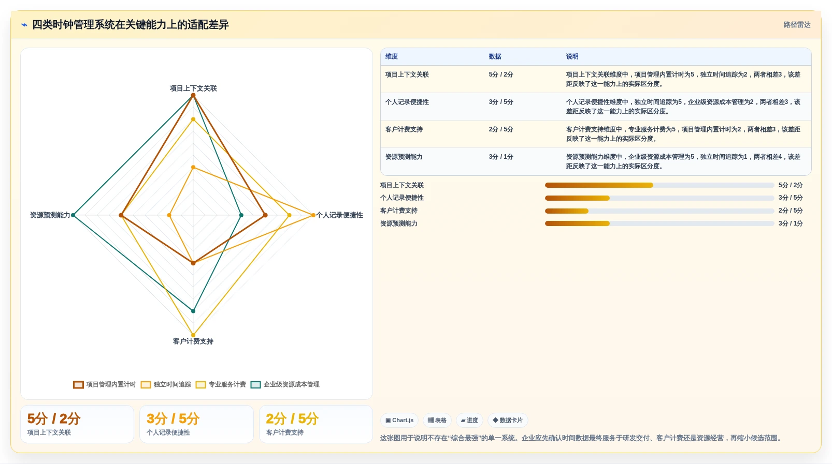Click the teal data point at 资源预测能力 axis
This screenshot has height=464, width=832.
[73, 215]
